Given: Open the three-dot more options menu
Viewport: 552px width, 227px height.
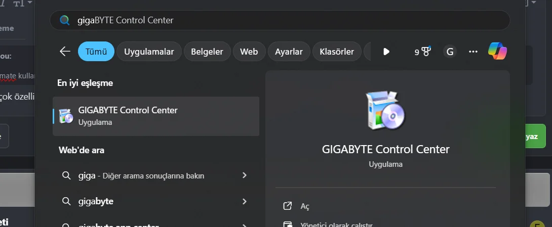Looking at the screenshot, I should tap(473, 52).
